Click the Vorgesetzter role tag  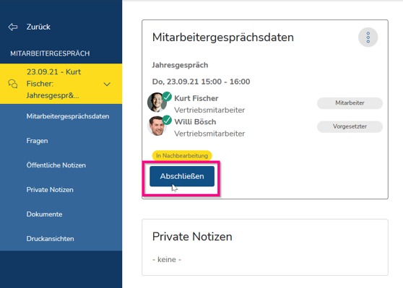click(x=350, y=126)
